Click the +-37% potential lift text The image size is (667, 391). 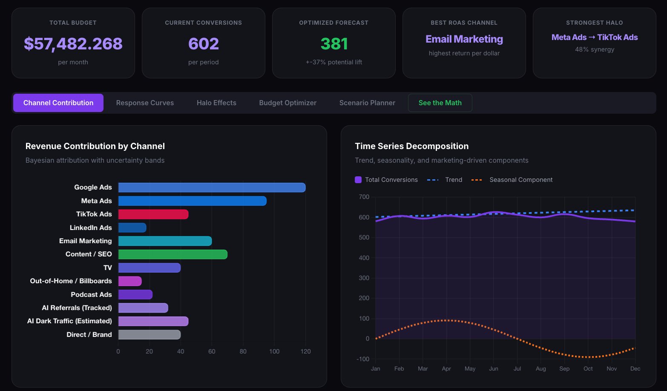coord(334,62)
